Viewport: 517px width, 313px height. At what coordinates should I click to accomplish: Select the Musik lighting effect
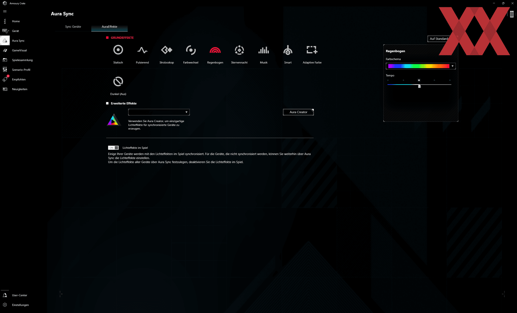pos(264,50)
